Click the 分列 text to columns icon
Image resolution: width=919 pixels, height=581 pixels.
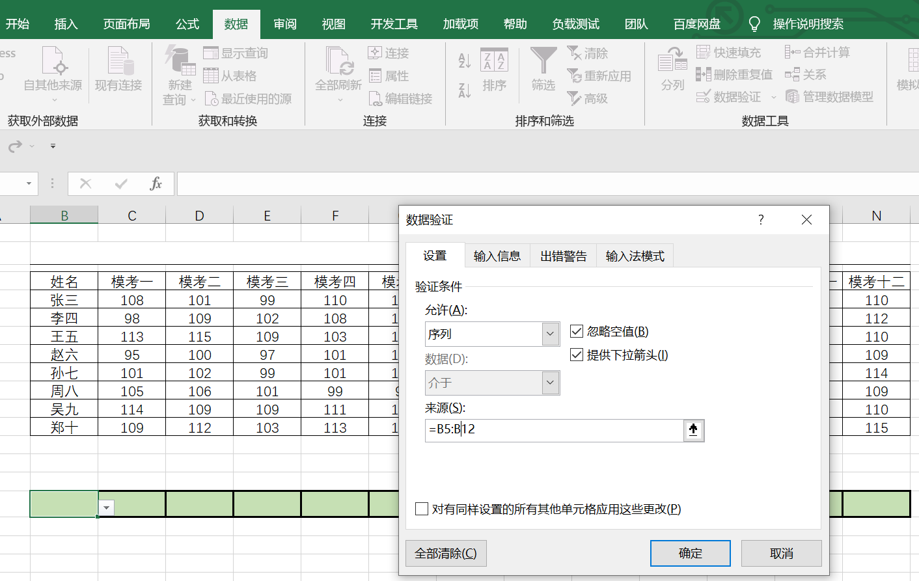672,61
